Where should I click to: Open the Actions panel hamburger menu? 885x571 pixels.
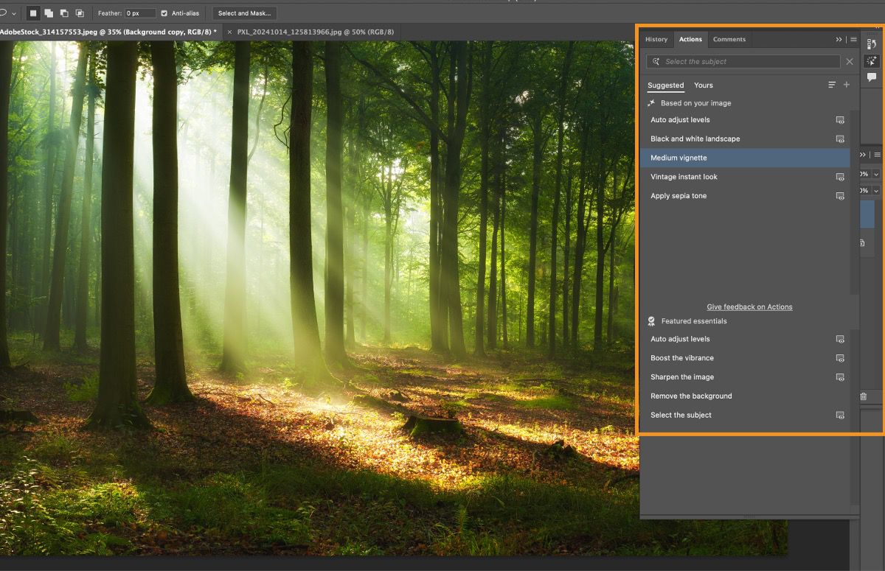pyautogui.click(x=853, y=39)
